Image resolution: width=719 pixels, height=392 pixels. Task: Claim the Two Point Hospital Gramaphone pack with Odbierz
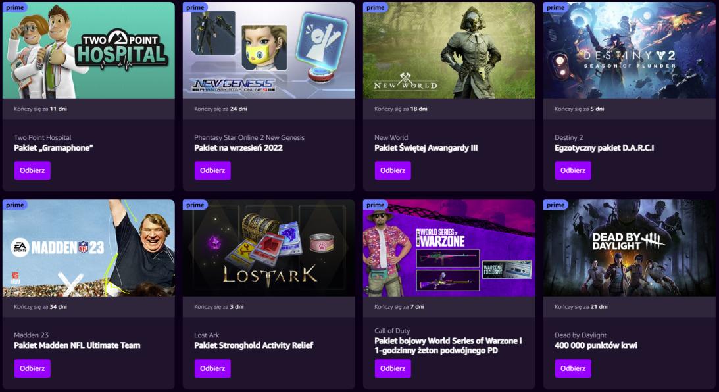pyautogui.click(x=32, y=170)
